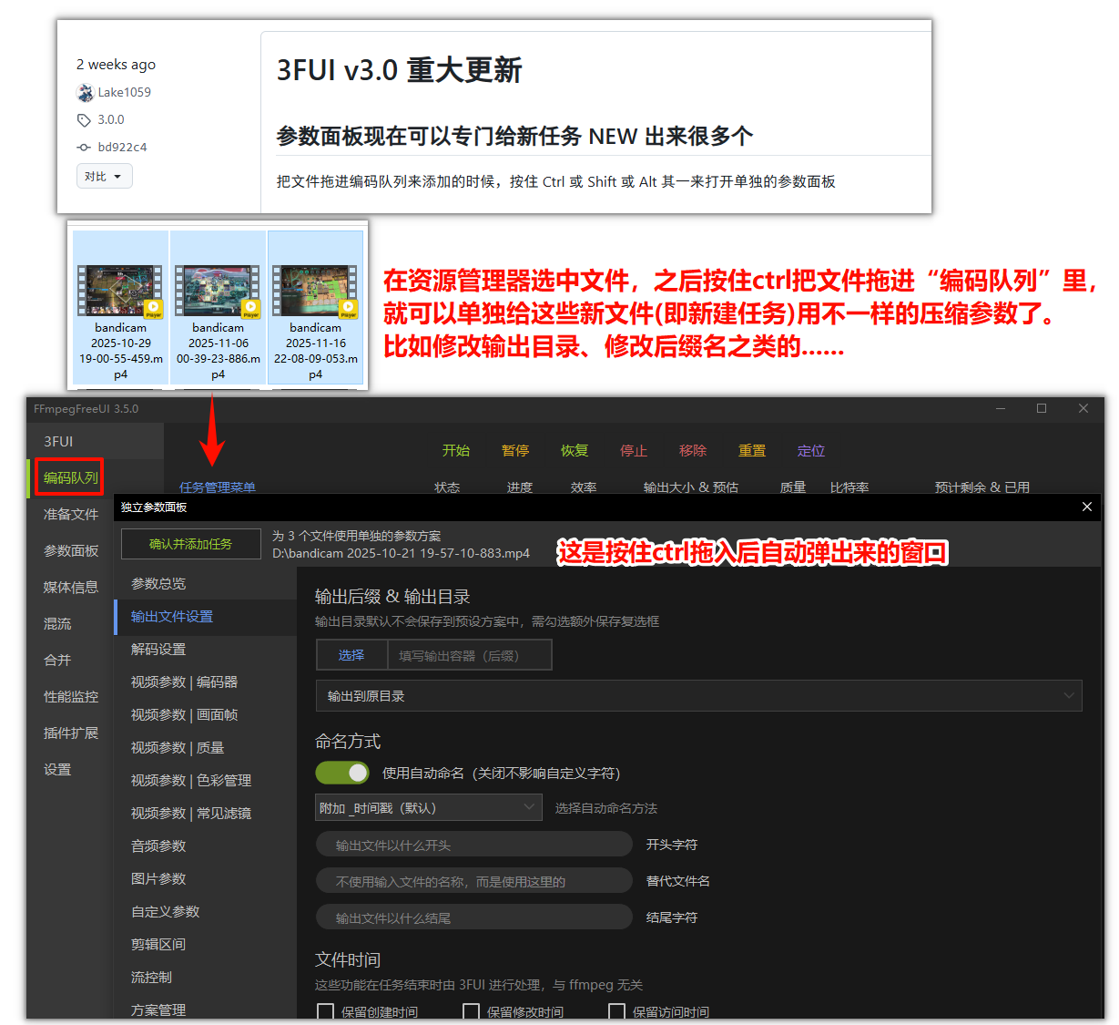Click 停止 to stop encoding
The width and height of the screenshot is (1119, 1025).
click(633, 449)
